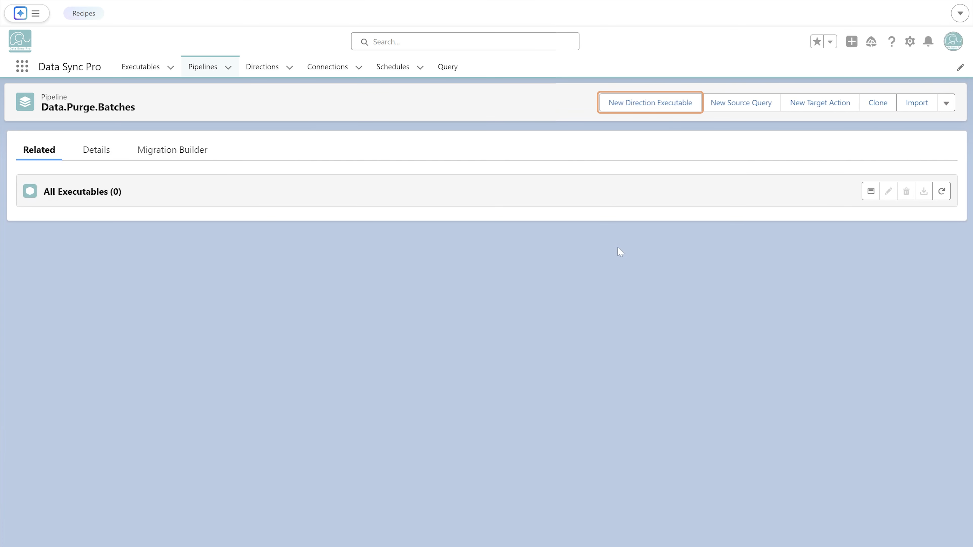Click the assistant sparkle icon in top bar
Screen dimensions: 973x547
click(20, 13)
